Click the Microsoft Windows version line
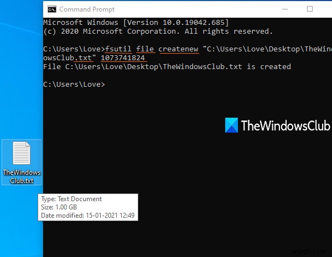 click(x=136, y=23)
